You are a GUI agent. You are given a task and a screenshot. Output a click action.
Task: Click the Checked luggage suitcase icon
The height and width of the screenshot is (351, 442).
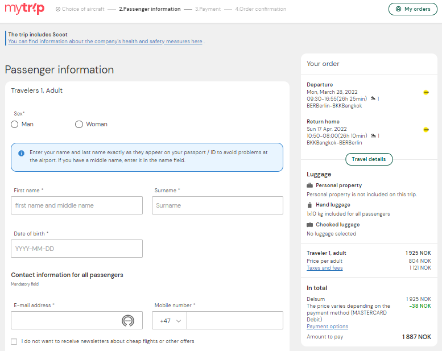coord(309,225)
